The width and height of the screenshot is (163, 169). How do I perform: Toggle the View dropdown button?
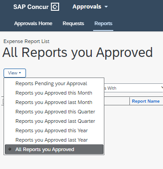pyautogui.click(x=15, y=73)
